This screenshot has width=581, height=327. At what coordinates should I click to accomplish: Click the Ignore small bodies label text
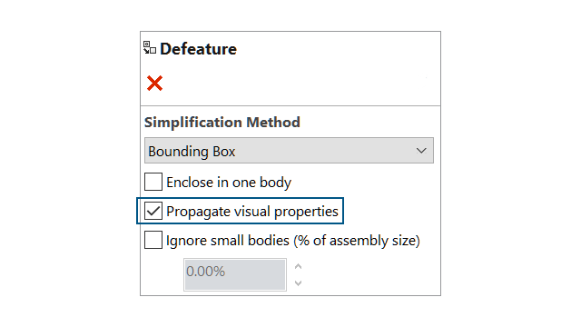point(228,240)
